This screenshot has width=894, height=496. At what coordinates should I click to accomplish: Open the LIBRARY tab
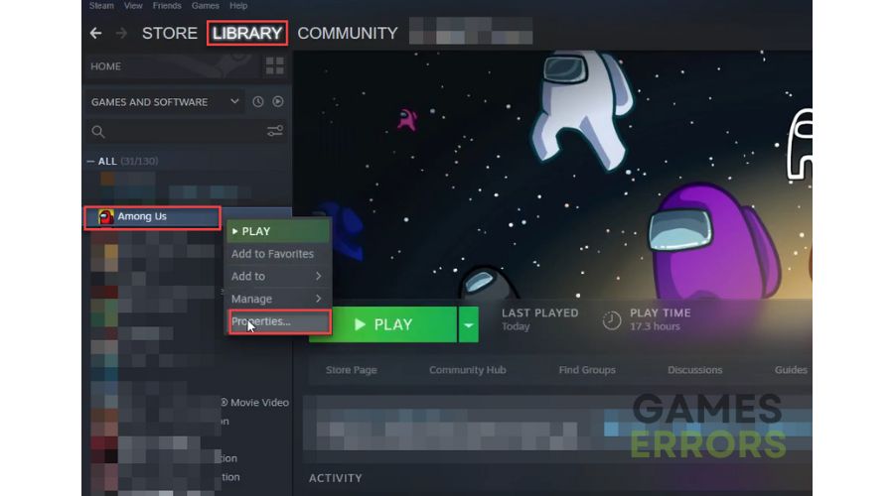(247, 34)
